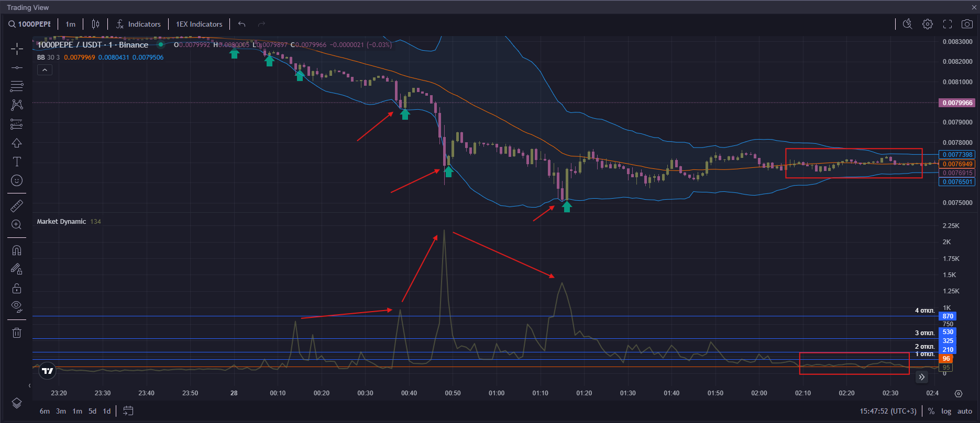Remove drawings with trash icon

(x=17, y=333)
